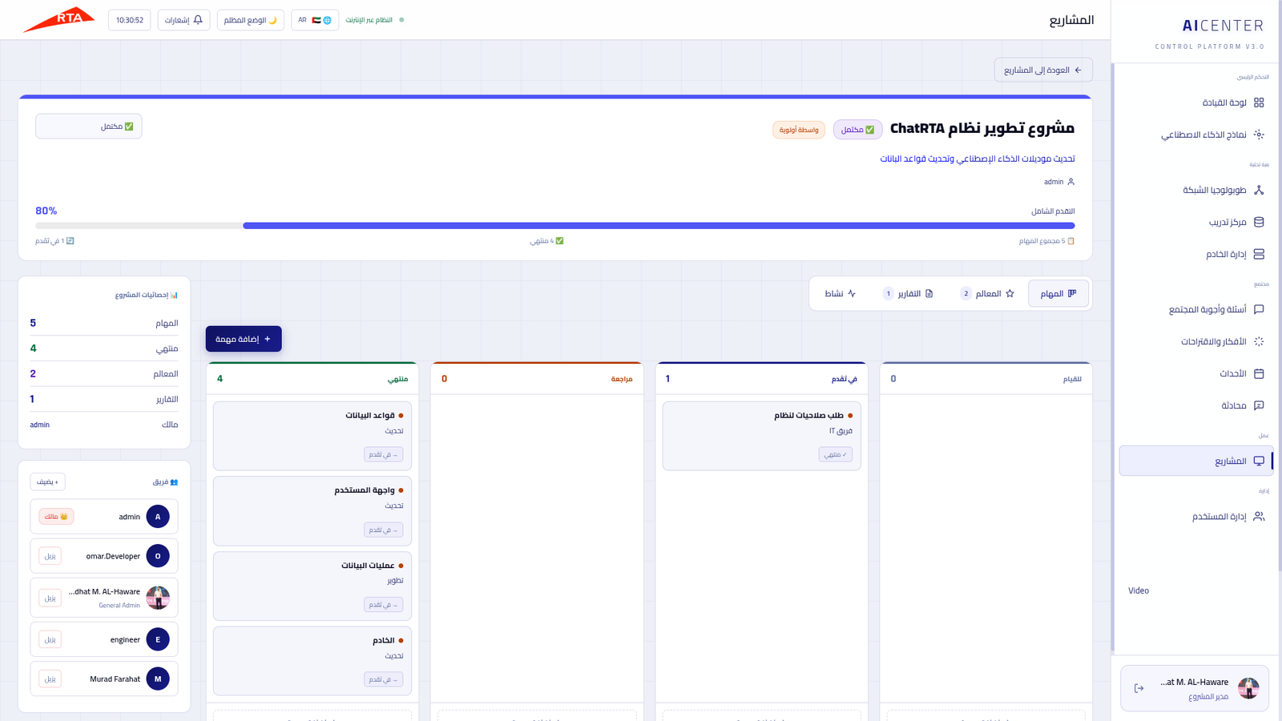Screen dimensions: 1282x721
Task: Click the dashboard grid icon (لوحة القيادة)
Action: 1259,103
